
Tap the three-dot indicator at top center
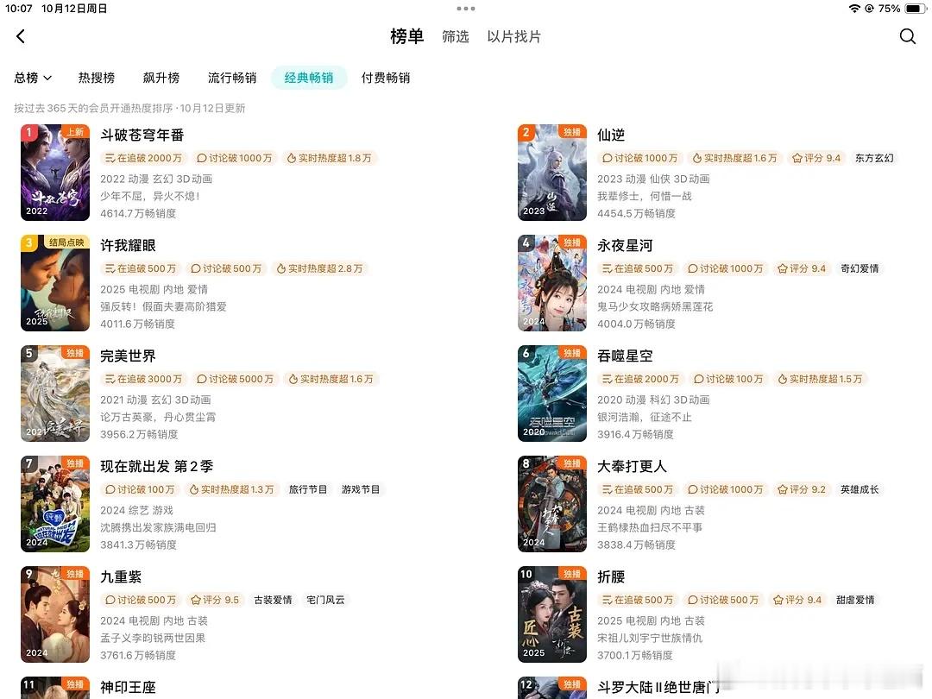click(x=465, y=9)
